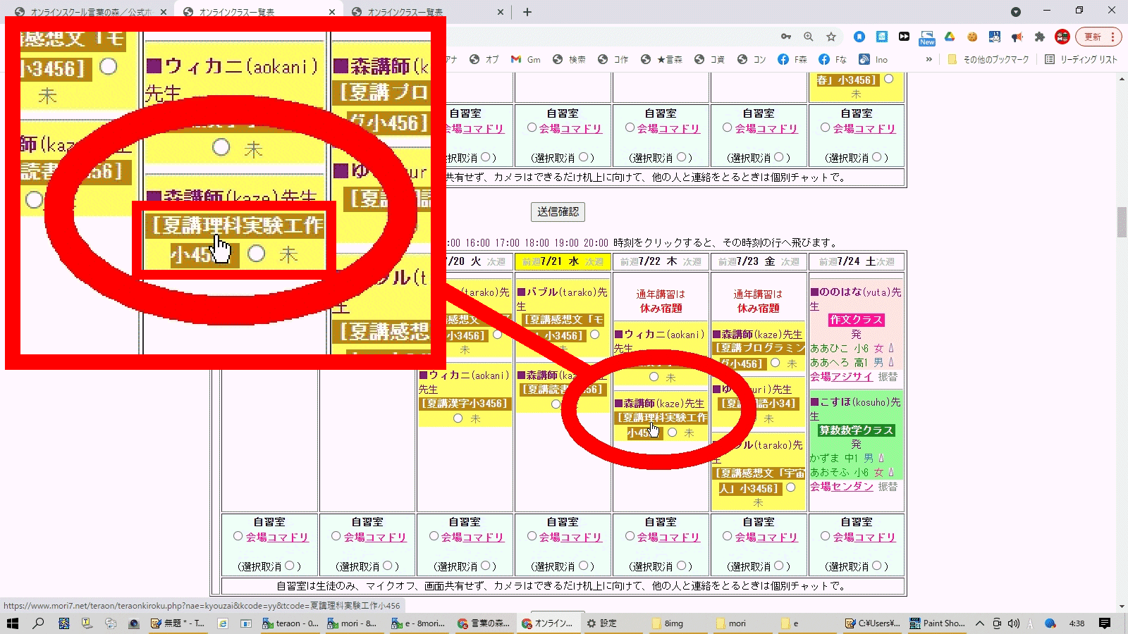Select 会場コマドリ radio beneath the 7/24 schedule
The image size is (1128, 634).
click(x=826, y=536)
